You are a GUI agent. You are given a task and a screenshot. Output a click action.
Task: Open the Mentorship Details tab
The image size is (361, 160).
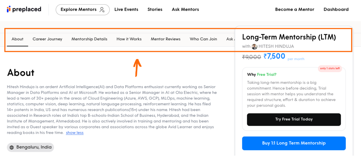click(89, 39)
